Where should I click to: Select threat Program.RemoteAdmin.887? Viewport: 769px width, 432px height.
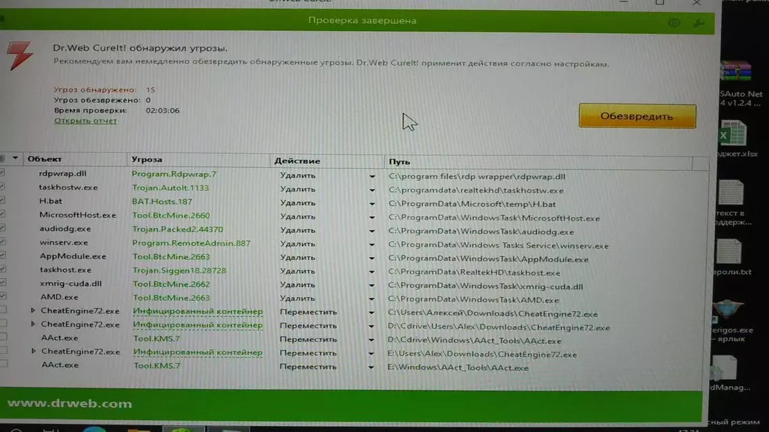click(x=191, y=243)
